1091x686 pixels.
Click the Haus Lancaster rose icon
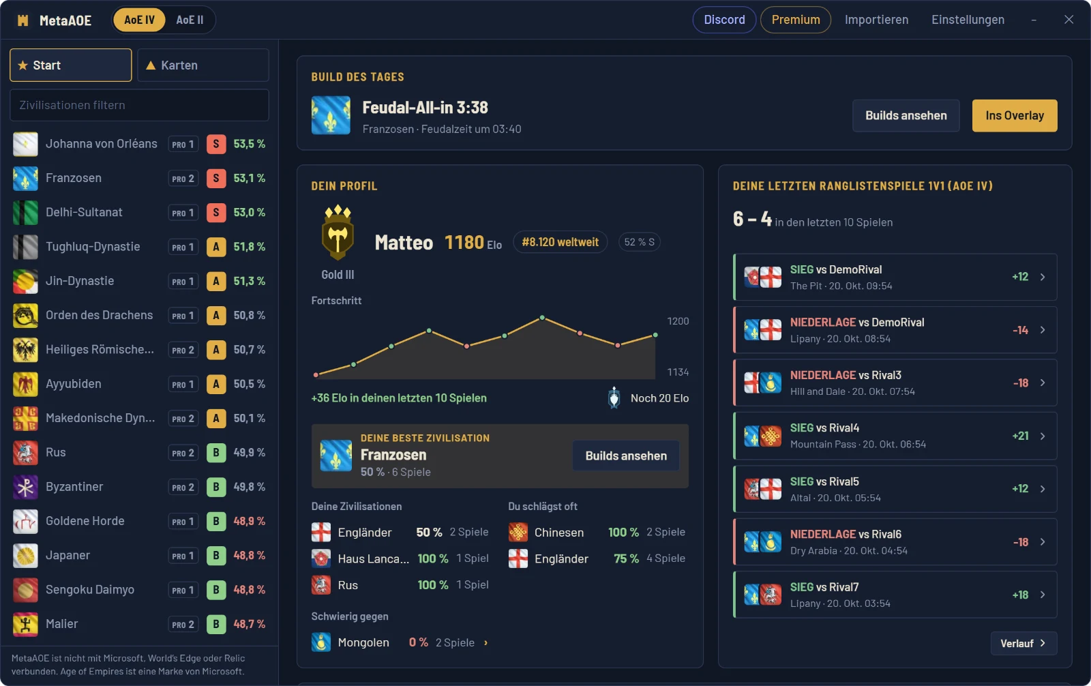pyautogui.click(x=321, y=558)
